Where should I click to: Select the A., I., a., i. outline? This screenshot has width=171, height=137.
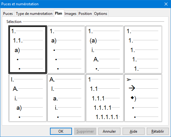coord(66,98)
